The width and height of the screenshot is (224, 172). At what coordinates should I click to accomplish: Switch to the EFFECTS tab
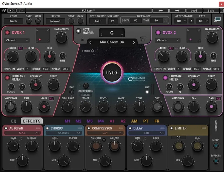click(x=32, y=121)
